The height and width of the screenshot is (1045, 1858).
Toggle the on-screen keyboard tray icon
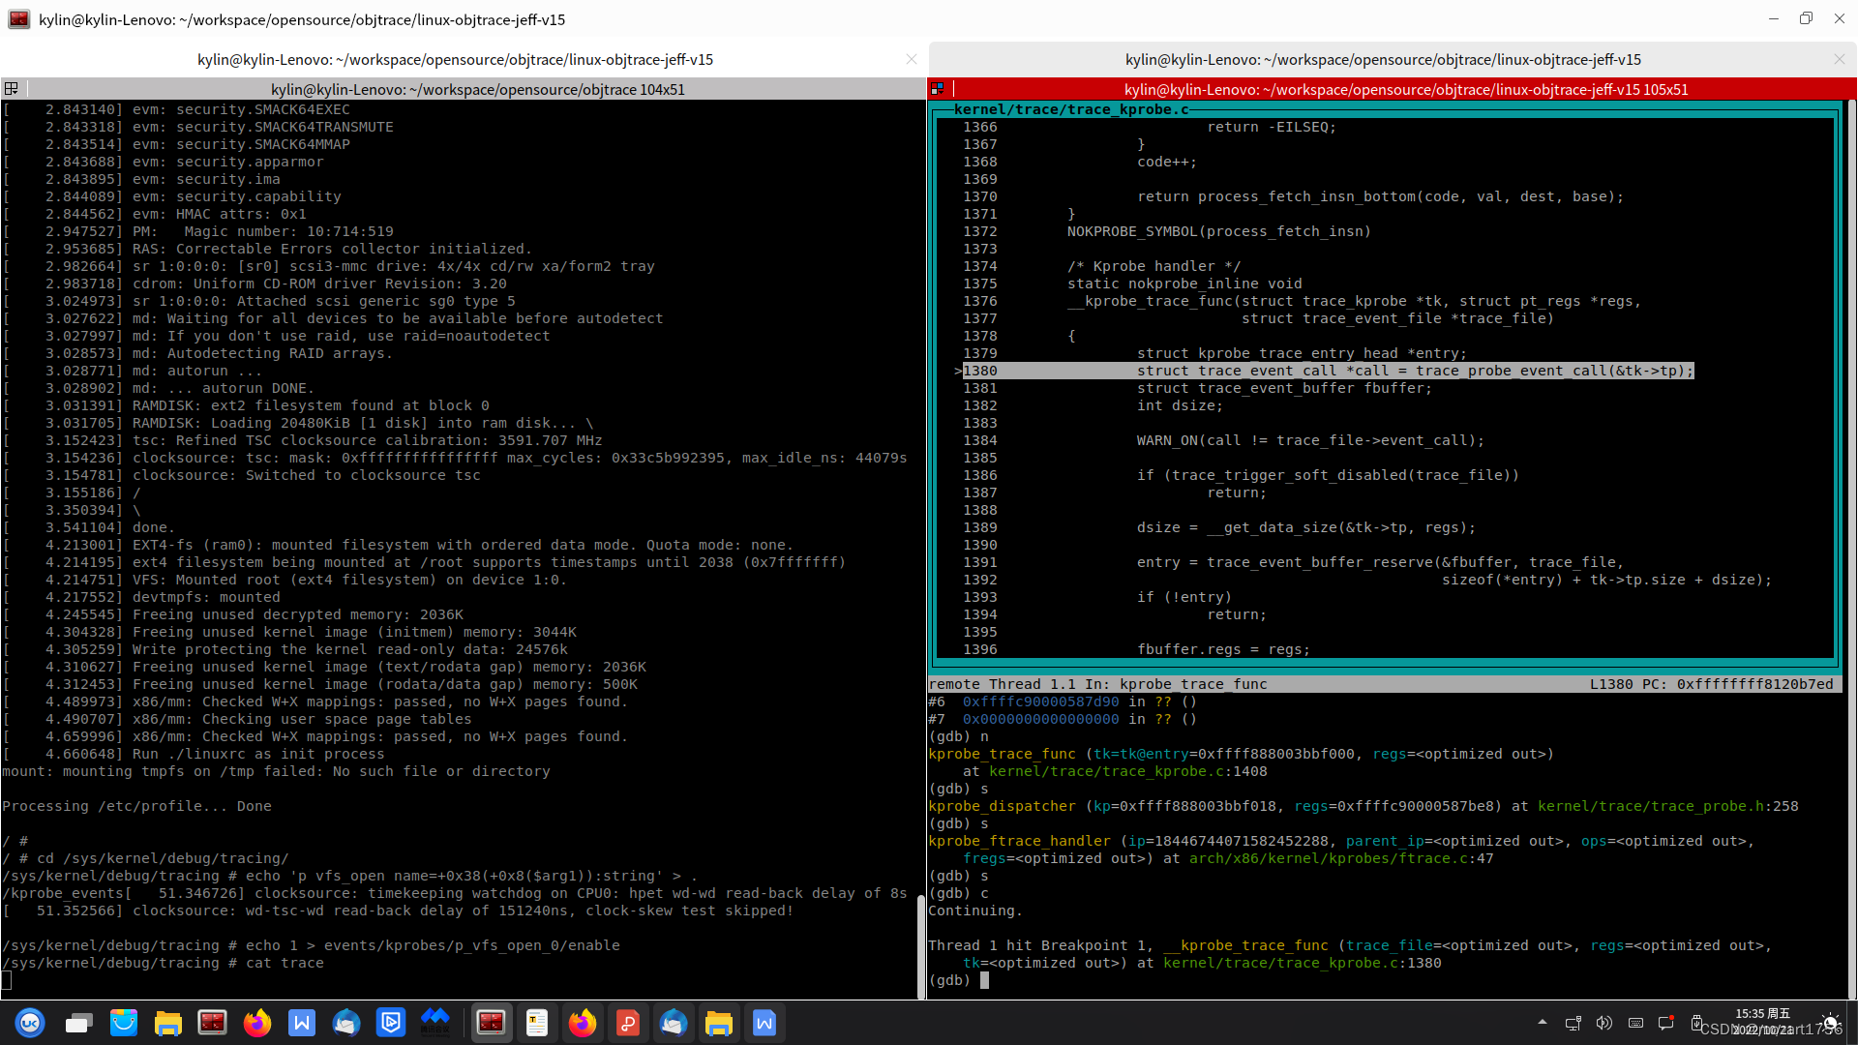(1635, 1023)
